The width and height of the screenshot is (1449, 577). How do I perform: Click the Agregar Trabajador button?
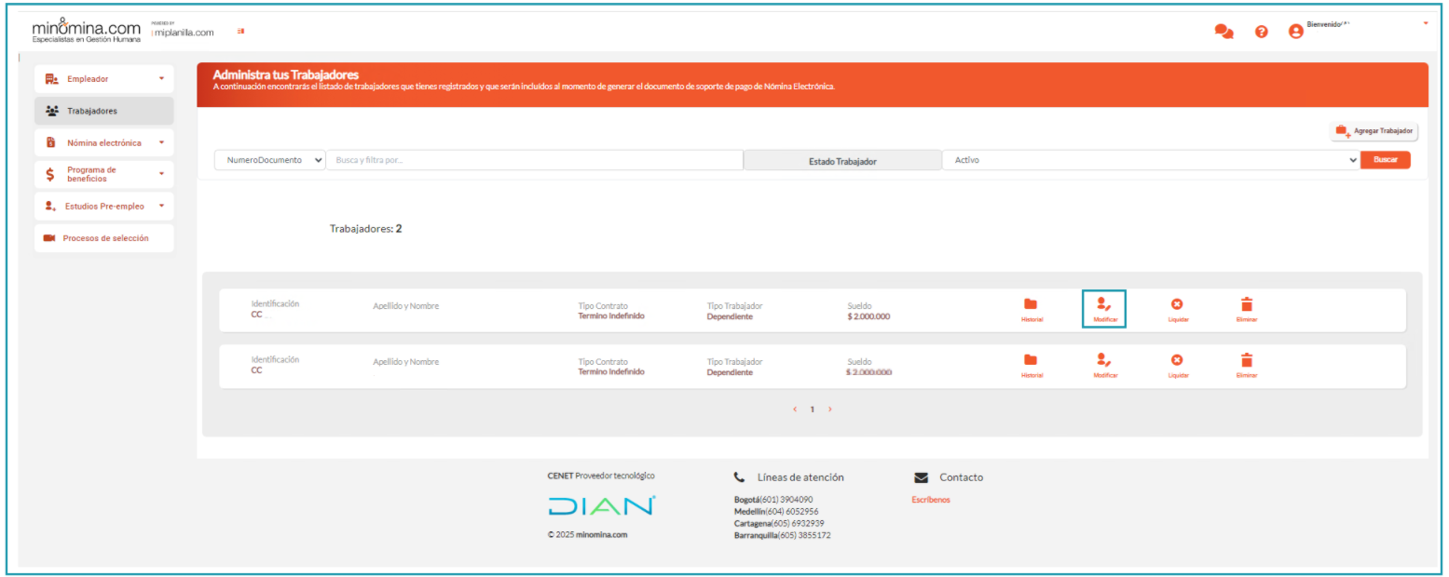tap(1374, 131)
